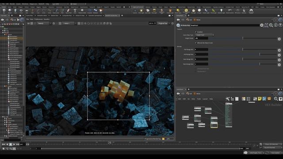This screenshot has width=283, height=159.
Task: Collapse the boxes material tree node
Action: [x=5, y=34]
